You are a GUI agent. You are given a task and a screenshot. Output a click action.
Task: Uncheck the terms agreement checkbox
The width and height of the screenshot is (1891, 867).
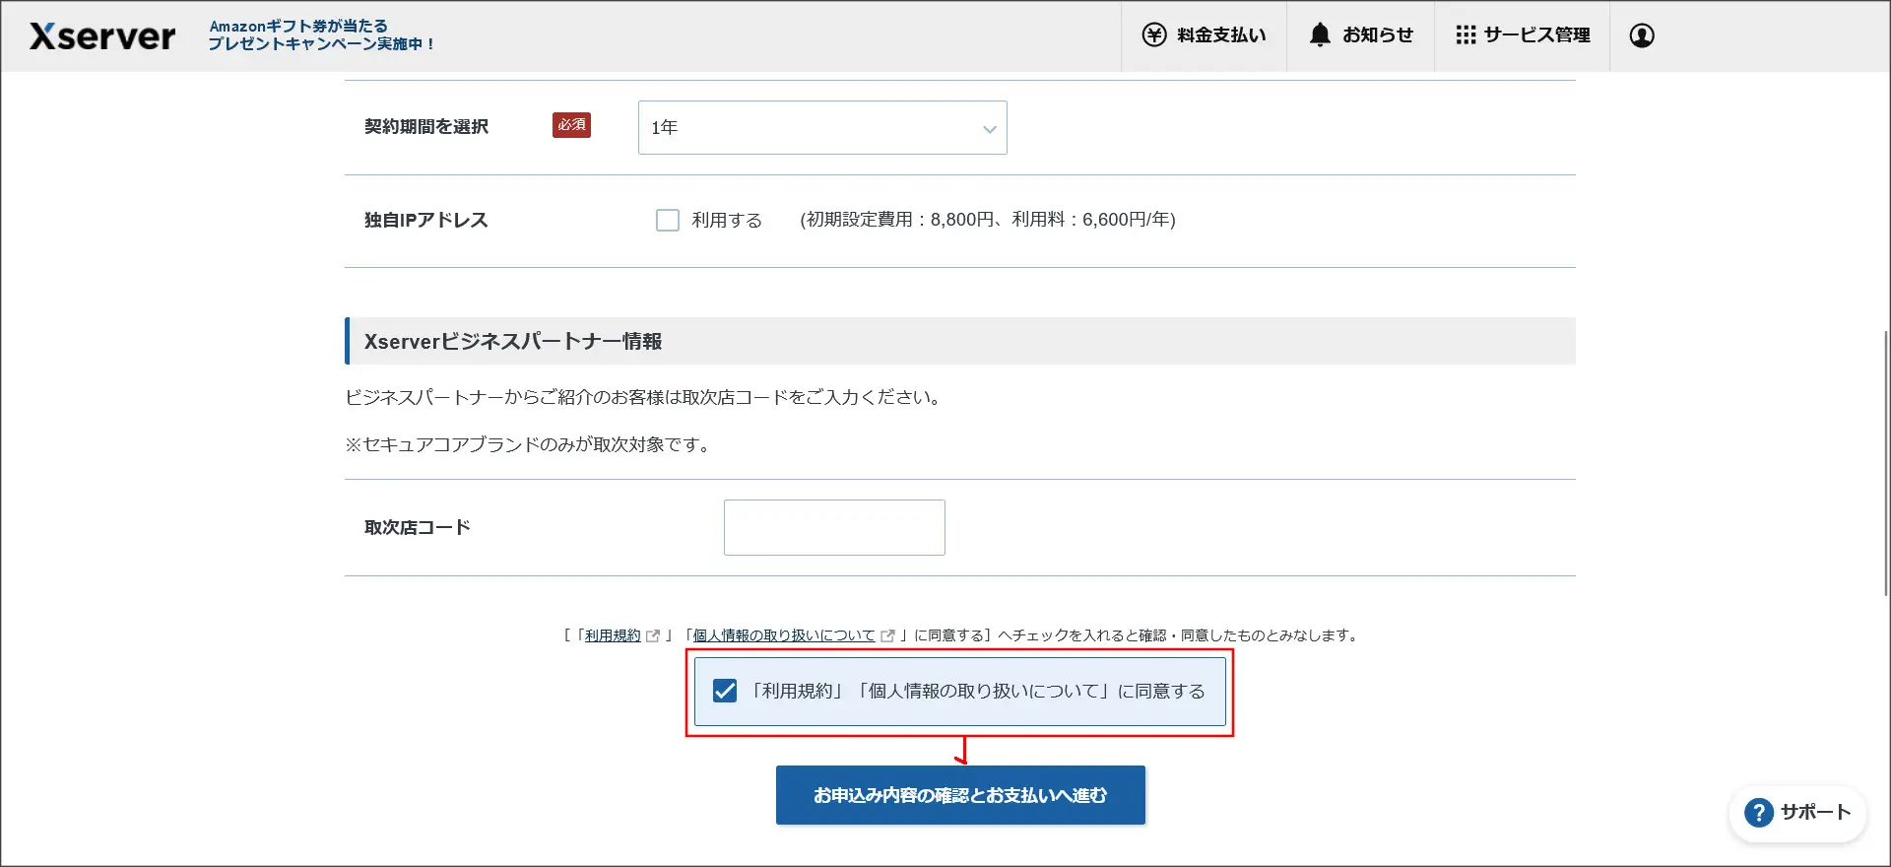point(725,692)
